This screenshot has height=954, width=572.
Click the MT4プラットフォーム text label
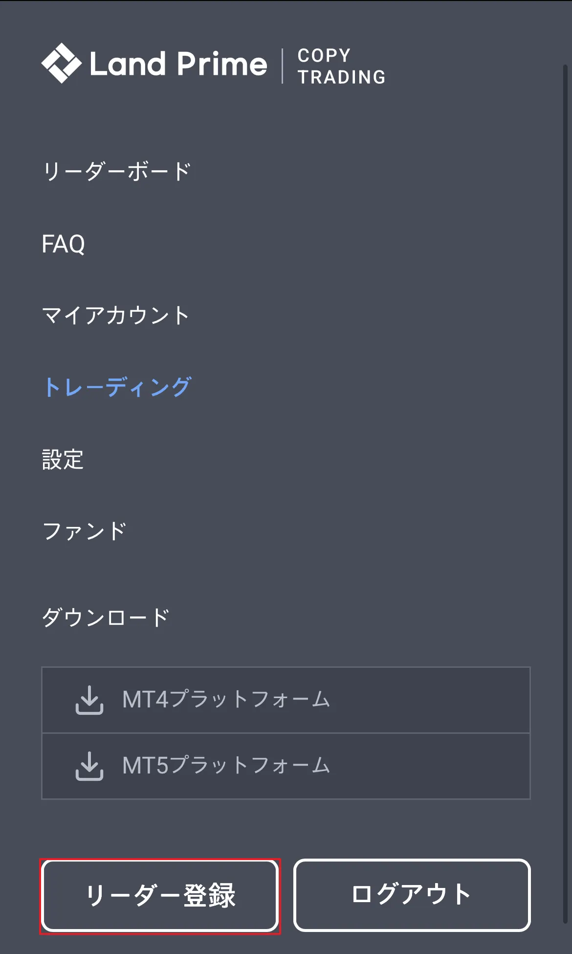tap(226, 700)
